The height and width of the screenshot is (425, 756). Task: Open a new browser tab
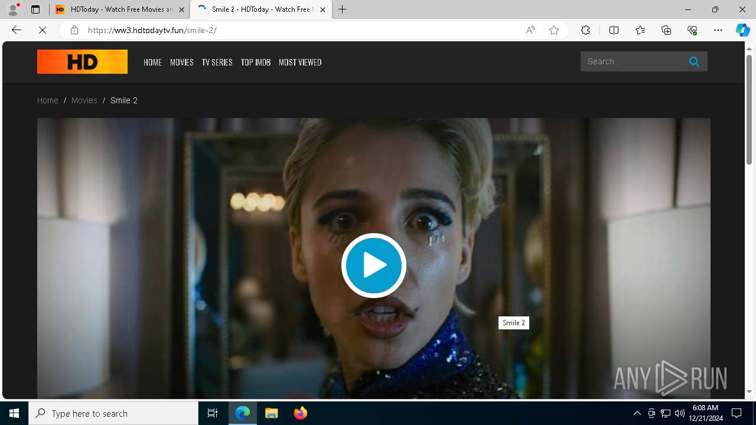343,9
